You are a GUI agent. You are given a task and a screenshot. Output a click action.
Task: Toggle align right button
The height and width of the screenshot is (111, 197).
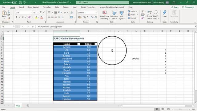(x=56, y=17)
